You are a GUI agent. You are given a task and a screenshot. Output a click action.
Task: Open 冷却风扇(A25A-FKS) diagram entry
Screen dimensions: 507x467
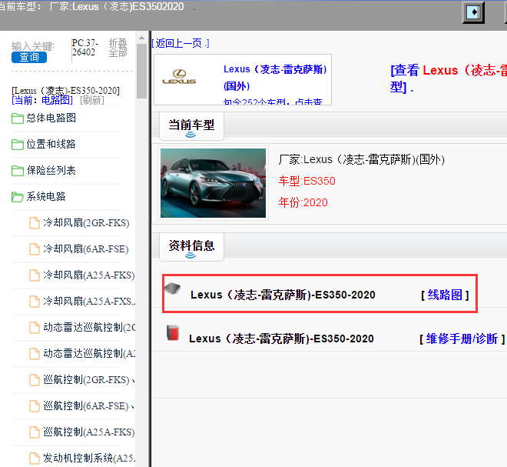(89, 275)
